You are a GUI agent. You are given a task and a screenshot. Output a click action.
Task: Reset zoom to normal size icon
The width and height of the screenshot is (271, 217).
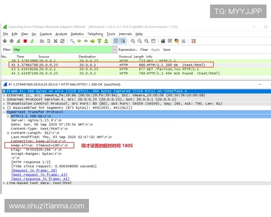pos(146,41)
